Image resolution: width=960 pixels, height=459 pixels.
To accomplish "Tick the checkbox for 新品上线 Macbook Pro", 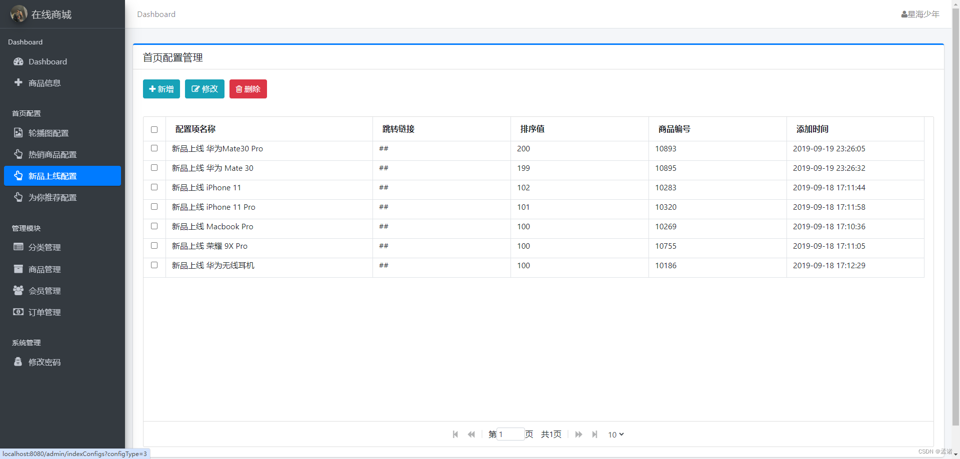I will pos(154,226).
